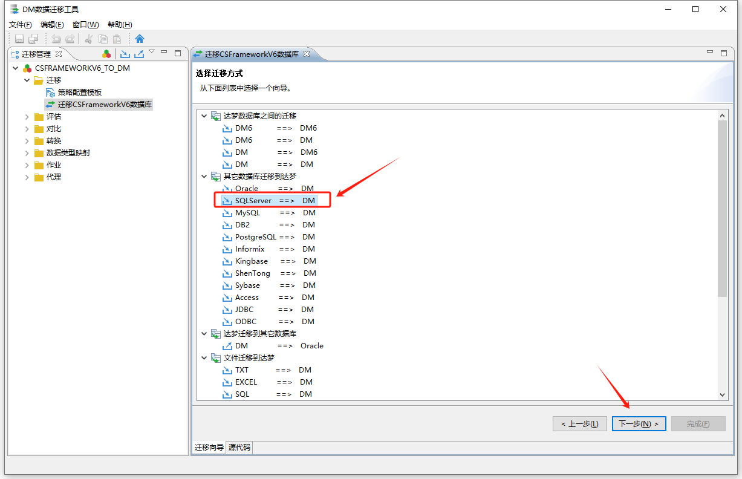
Task: Expand the 代理 folder
Action: [27, 177]
